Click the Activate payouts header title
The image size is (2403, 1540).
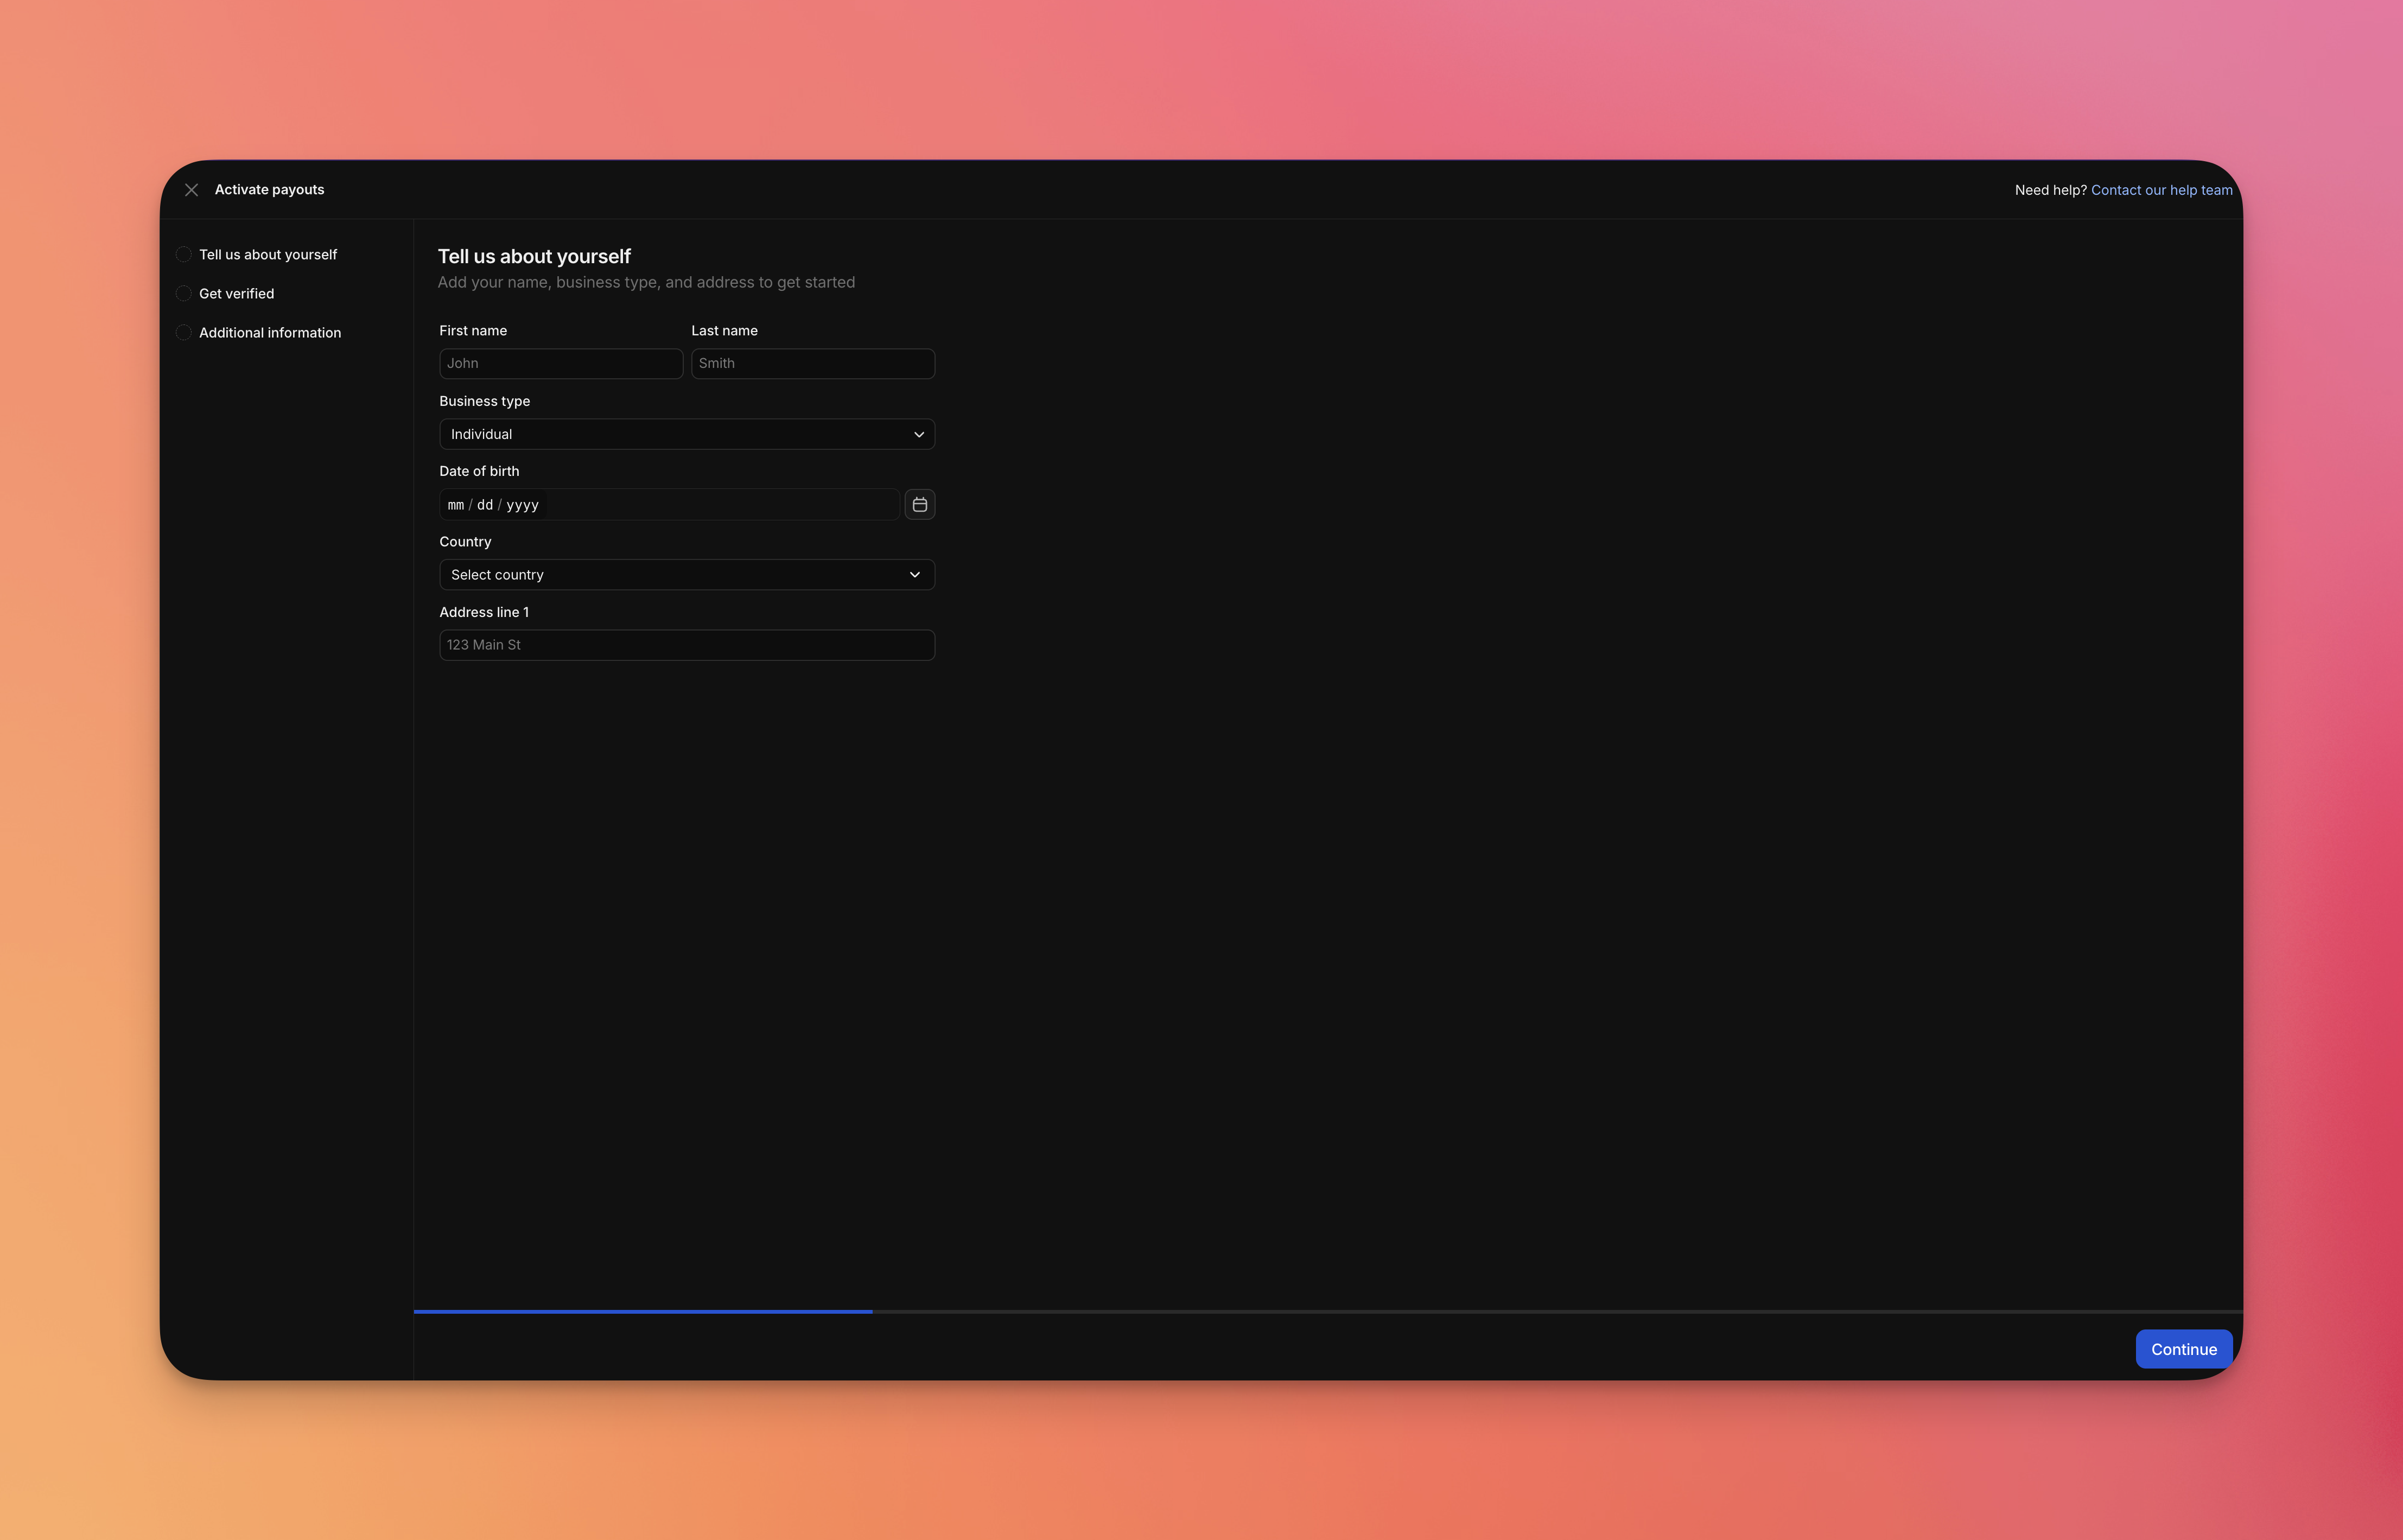pyautogui.click(x=269, y=189)
